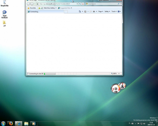This screenshot has height=126, width=158.
Task: Expand the address bar history dropdown
Action: (77, 4)
